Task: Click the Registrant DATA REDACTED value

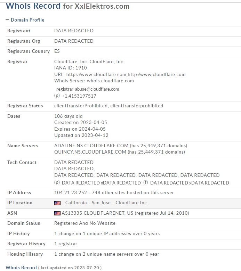Action: click(x=74, y=31)
